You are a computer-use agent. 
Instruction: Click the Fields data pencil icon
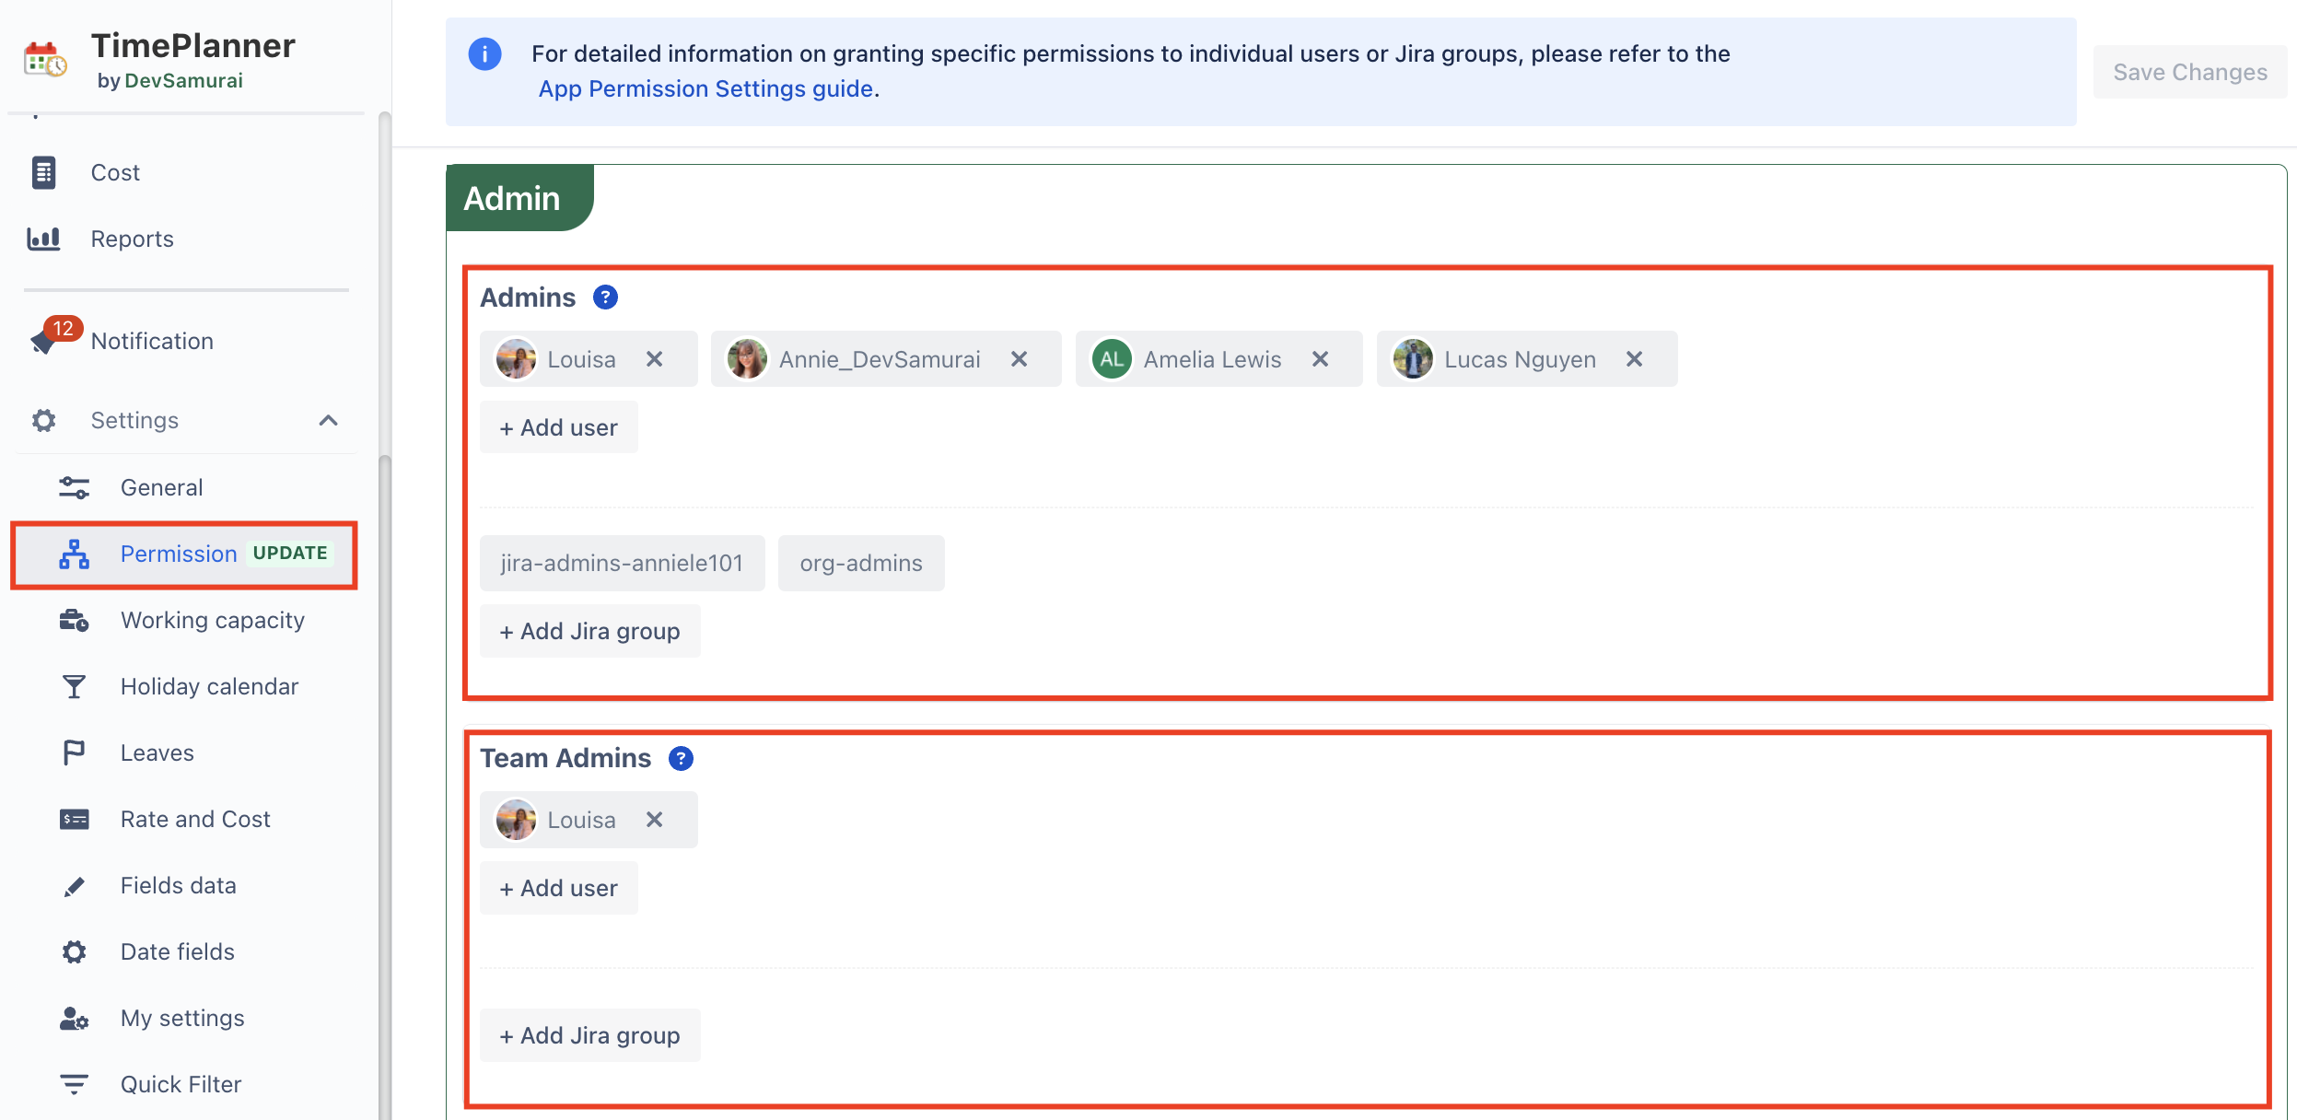point(74,885)
